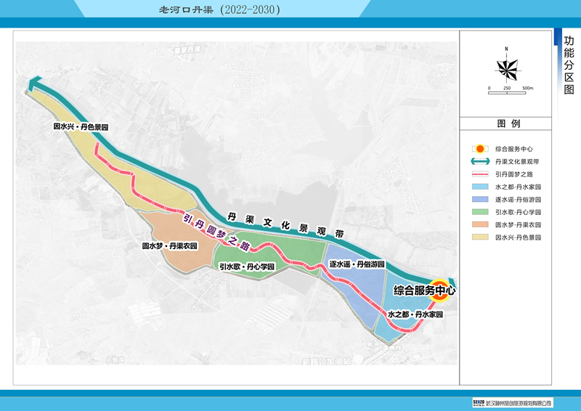Select the light blue 水之都·丹水家园 legend swatch

click(x=479, y=187)
